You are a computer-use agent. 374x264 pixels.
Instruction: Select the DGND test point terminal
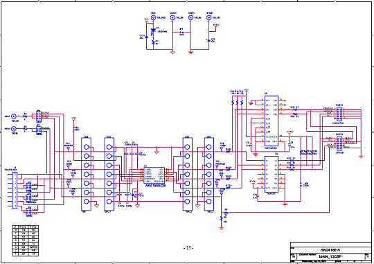[x=190, y=17]
